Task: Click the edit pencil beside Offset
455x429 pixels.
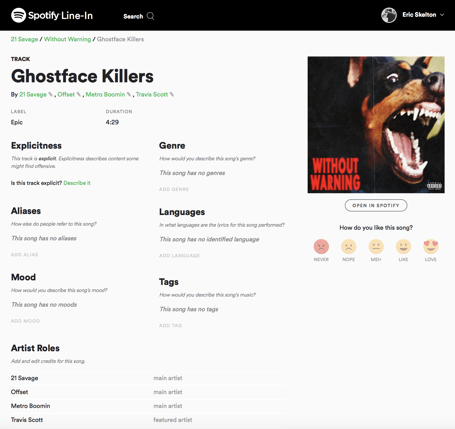Action: tap(79, 94)
